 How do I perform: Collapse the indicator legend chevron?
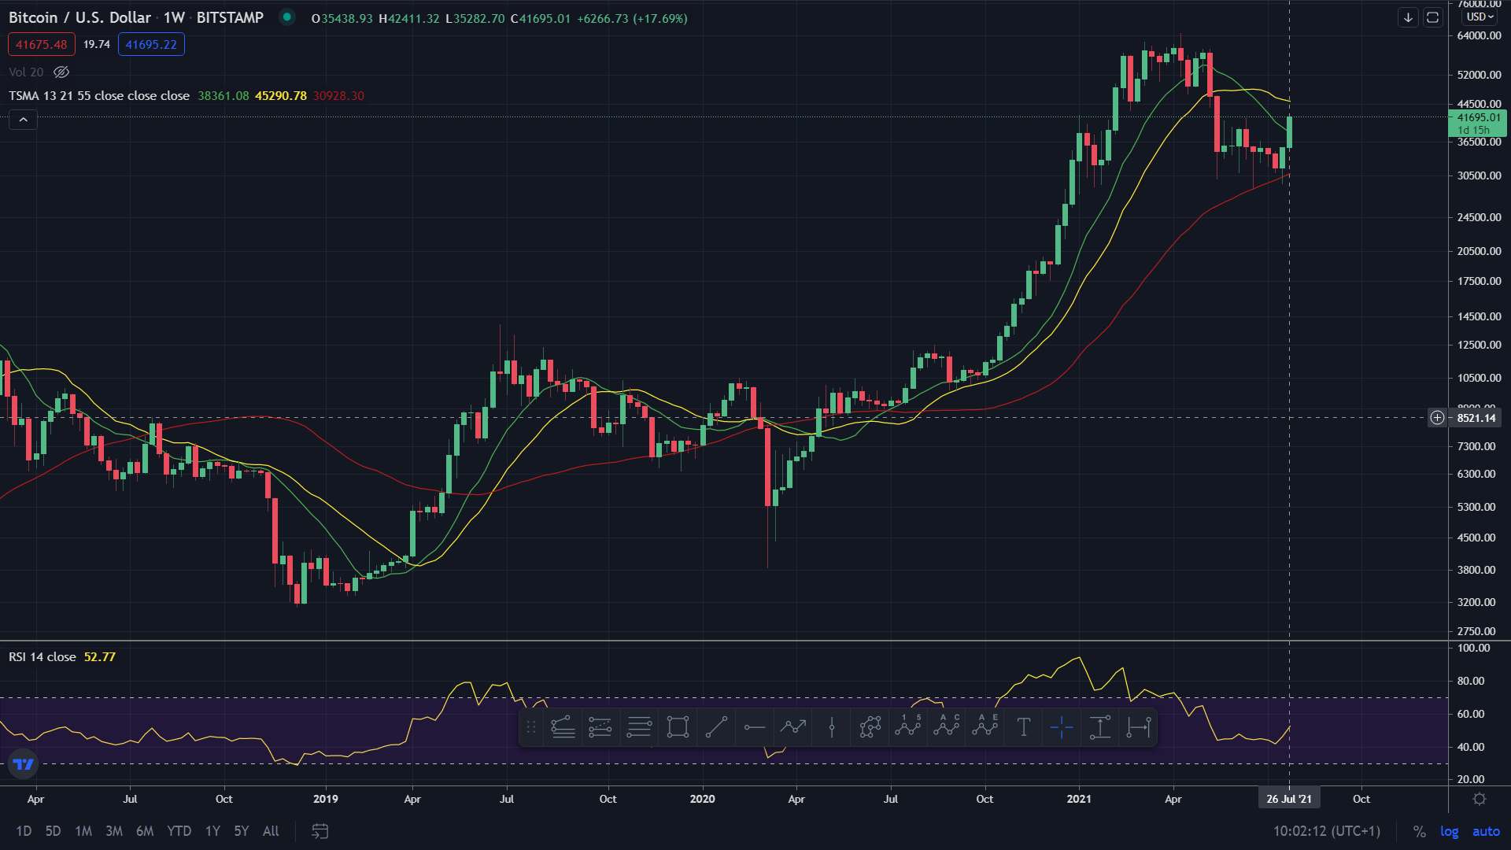23,120
